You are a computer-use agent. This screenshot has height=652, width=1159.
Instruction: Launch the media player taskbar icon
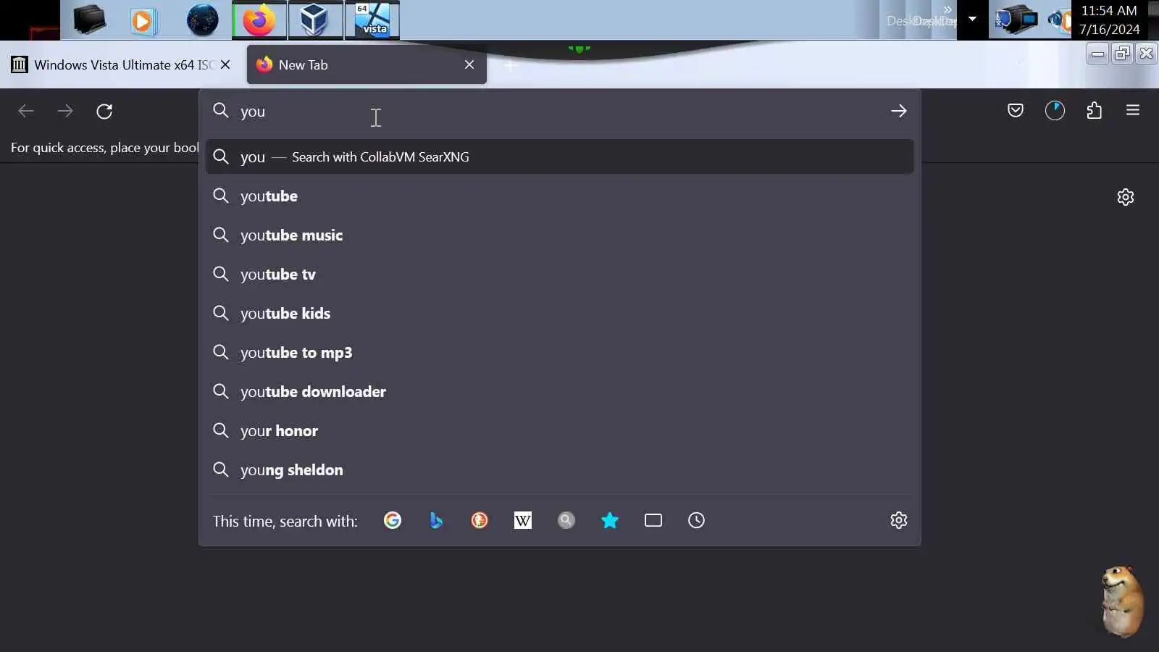[143, 20]
